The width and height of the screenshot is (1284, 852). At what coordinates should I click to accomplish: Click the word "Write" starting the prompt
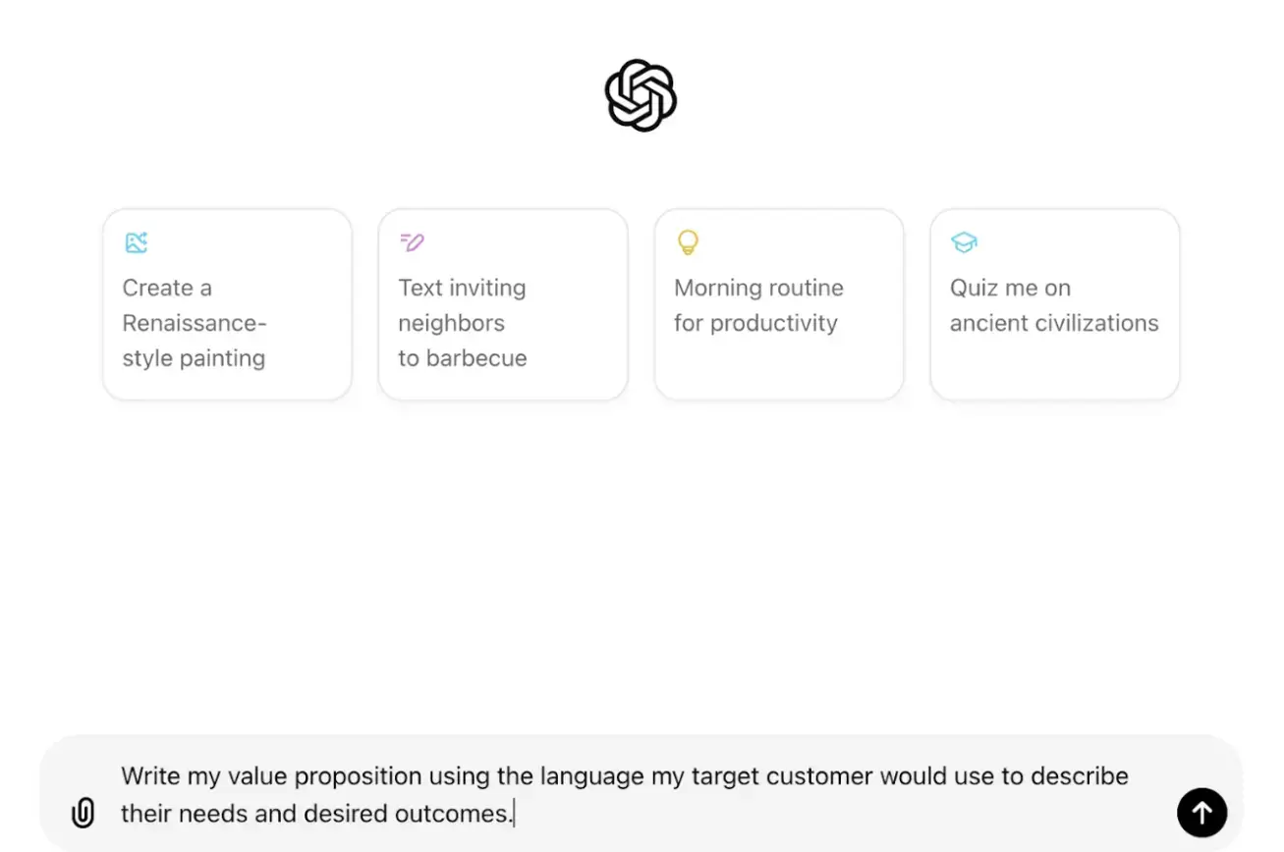151,776
